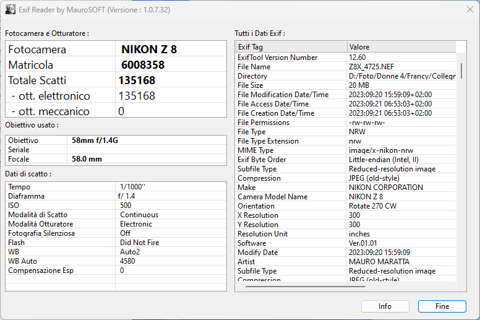Screen dimensions: 480x320
Task: Click the horizontal scrollbar under the Exif list
Action: pos(306,287)
